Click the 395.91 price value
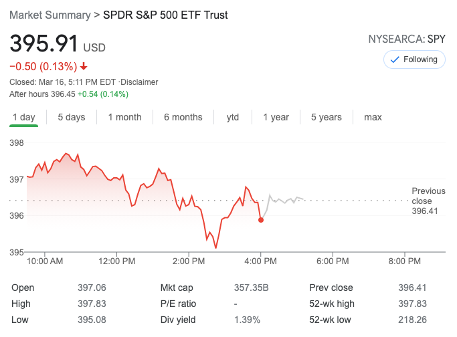 pos(43,44)
